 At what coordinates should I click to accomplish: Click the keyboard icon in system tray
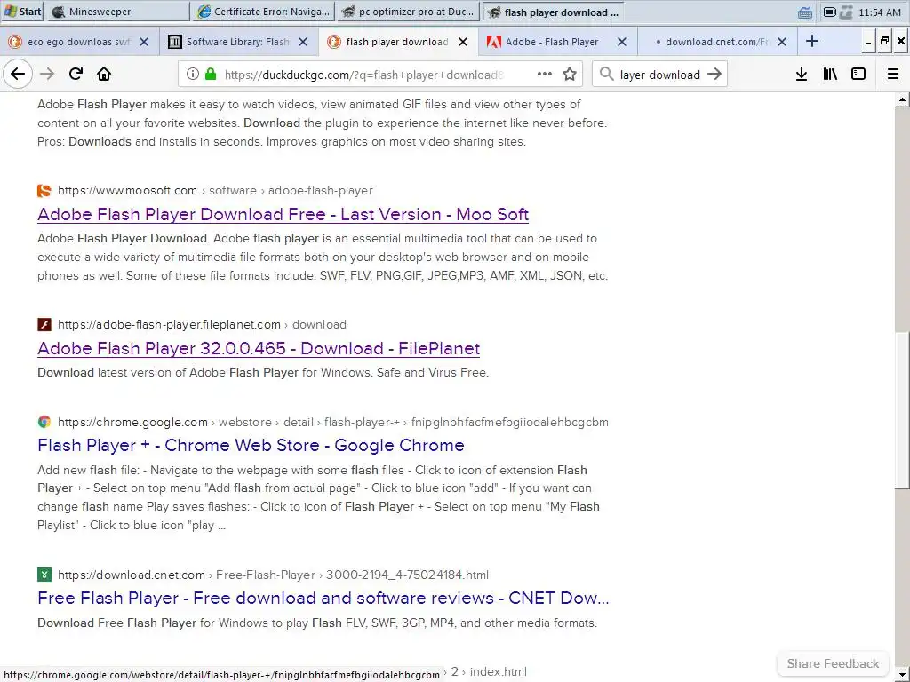click(x=805, y=12)
